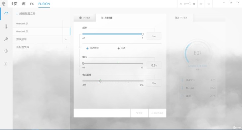This screenshot has height=130, width=242.
Task: Click the 频率 frequency slider handle
Action: point(143,34)
